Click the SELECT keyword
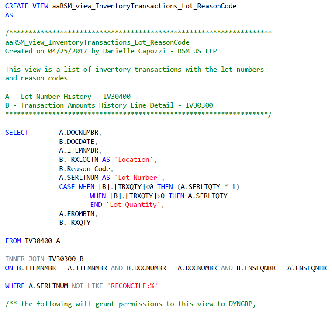The height and width of the screenshot is (318, 332). pos(17,133)
